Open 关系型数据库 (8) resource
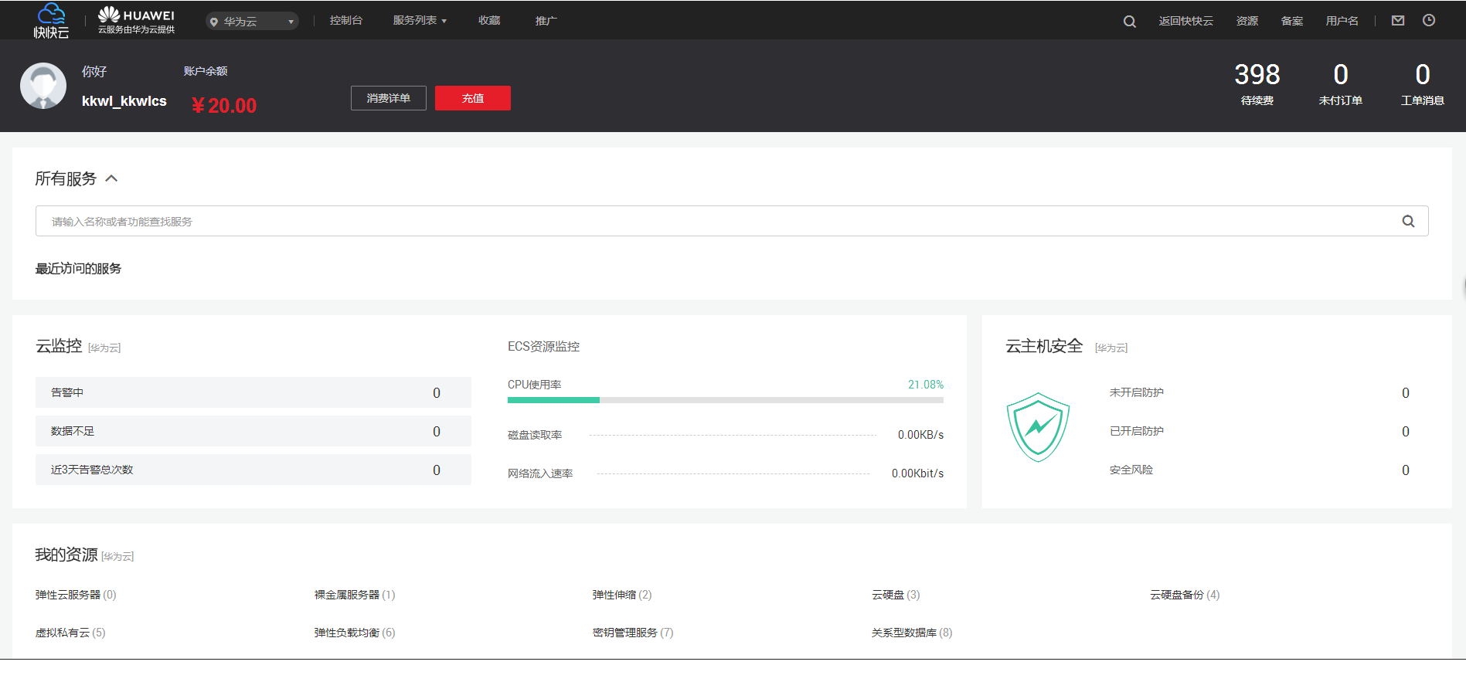 pyautogui.click(x=912, y=633)
